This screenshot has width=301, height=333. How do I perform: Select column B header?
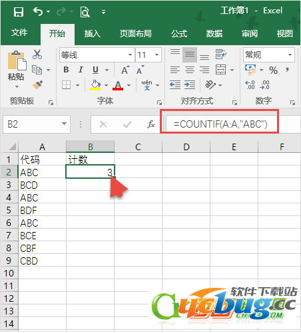point(90,147)
